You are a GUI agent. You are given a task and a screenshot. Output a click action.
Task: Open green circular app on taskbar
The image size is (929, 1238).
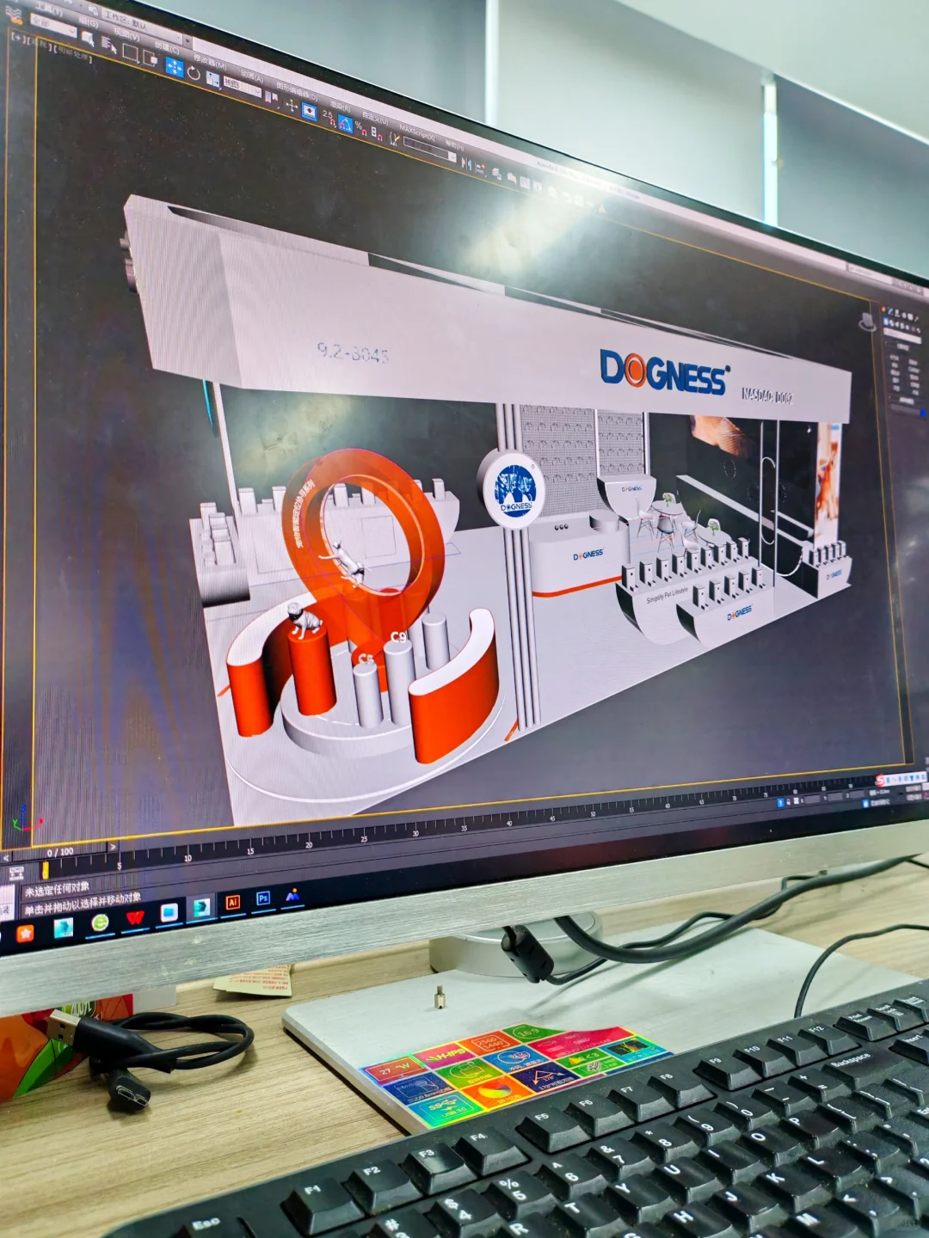click(x=100, y=922)
